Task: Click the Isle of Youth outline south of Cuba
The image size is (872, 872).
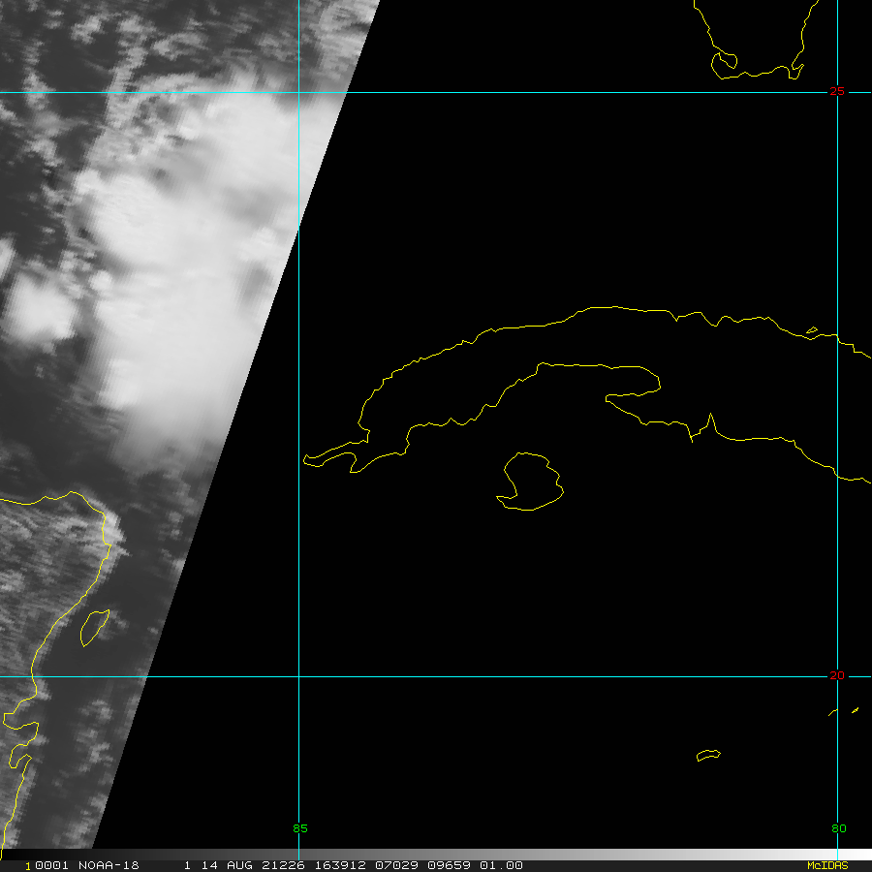Action: (531, 482)
